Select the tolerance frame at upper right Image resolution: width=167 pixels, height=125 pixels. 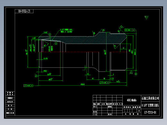pos(130,30)
